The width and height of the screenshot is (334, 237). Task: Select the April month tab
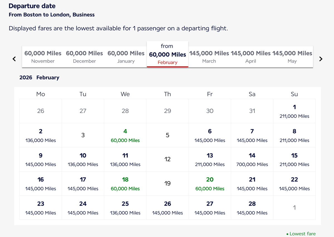[x=250, y=56]
